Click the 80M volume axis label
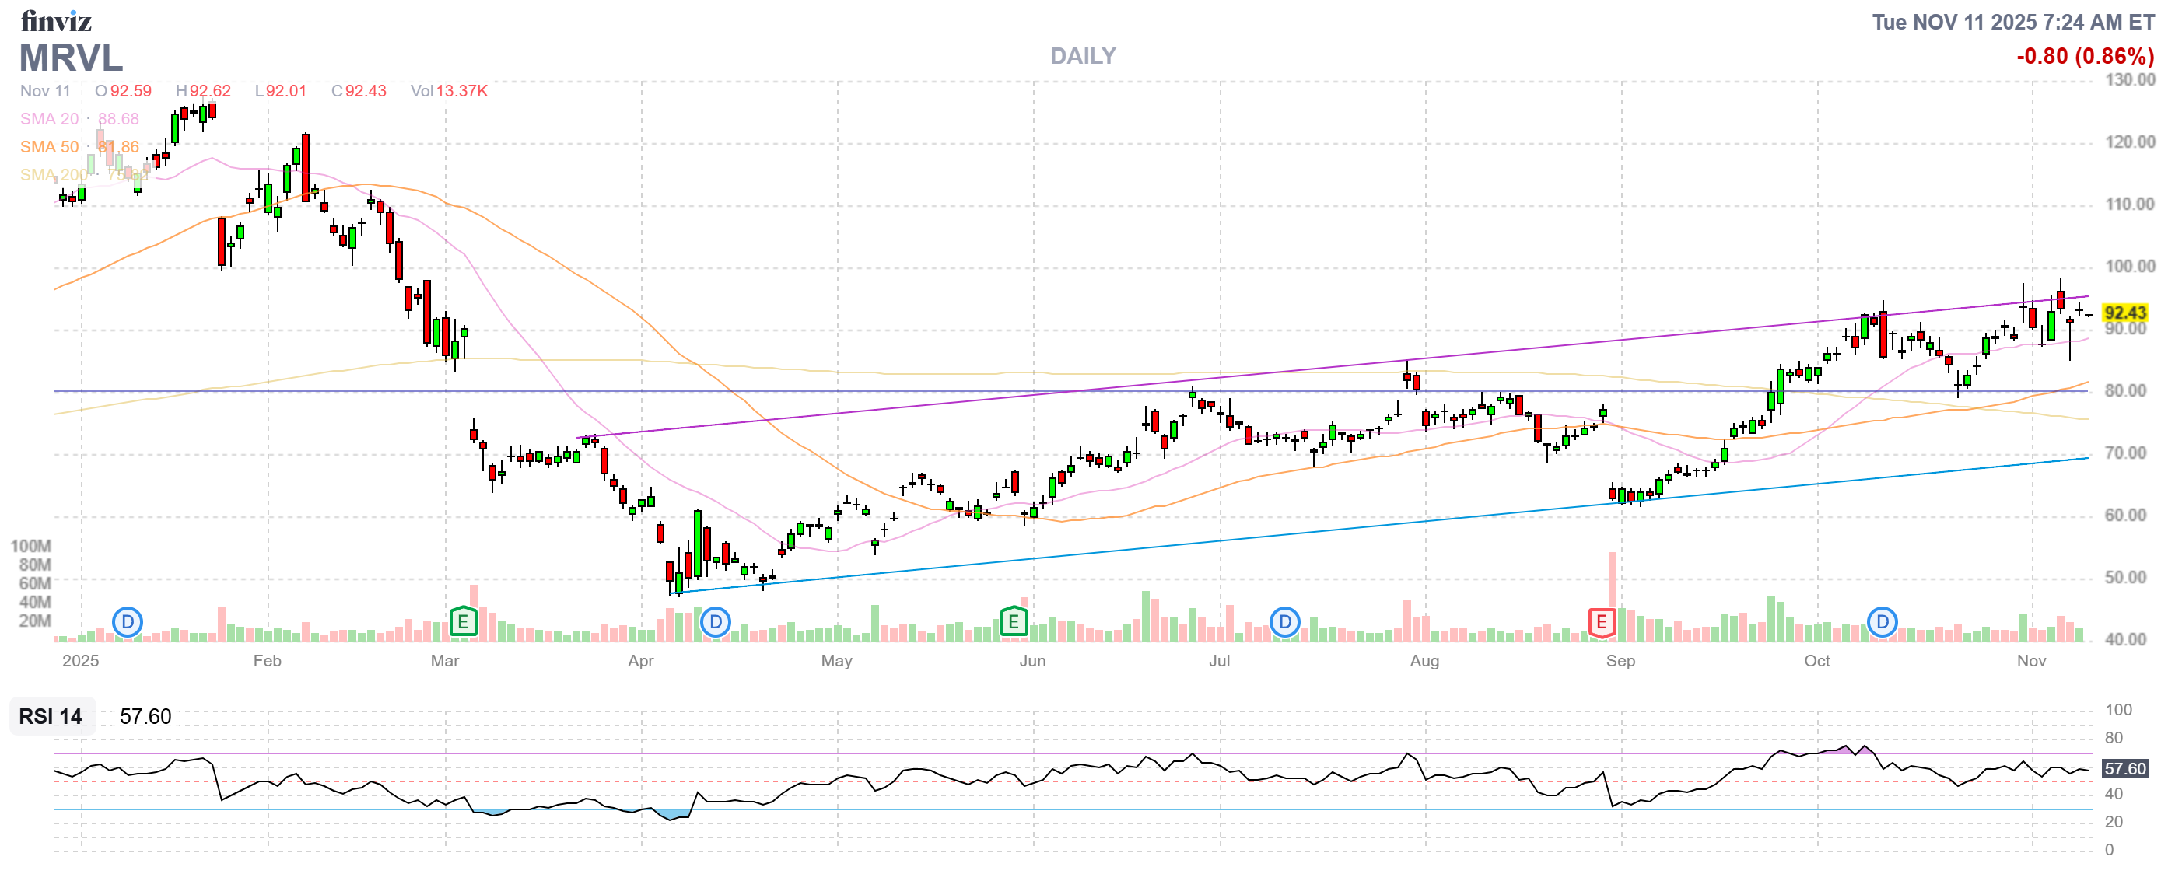The width and height of the screenshot is (2175, 874). [35, 565]
